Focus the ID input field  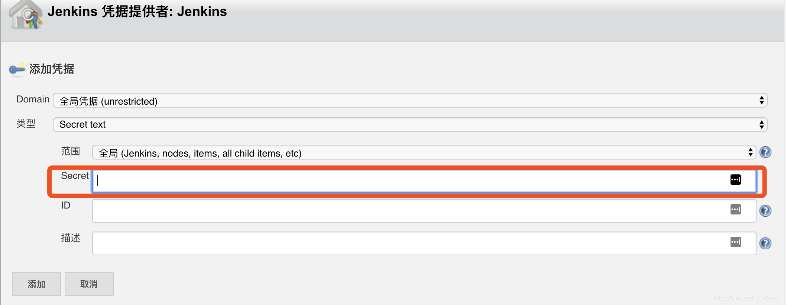click(x=424, y=211)
